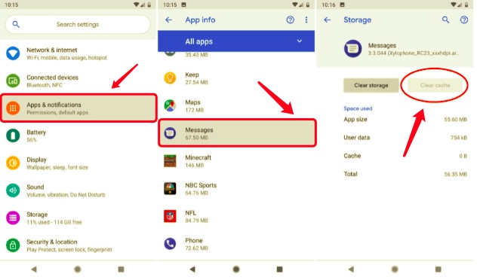This screenshot has width=477, height=280.
Task: Open Network & internet settings entry
Action: pyautogui.click(x=78, y=53)
